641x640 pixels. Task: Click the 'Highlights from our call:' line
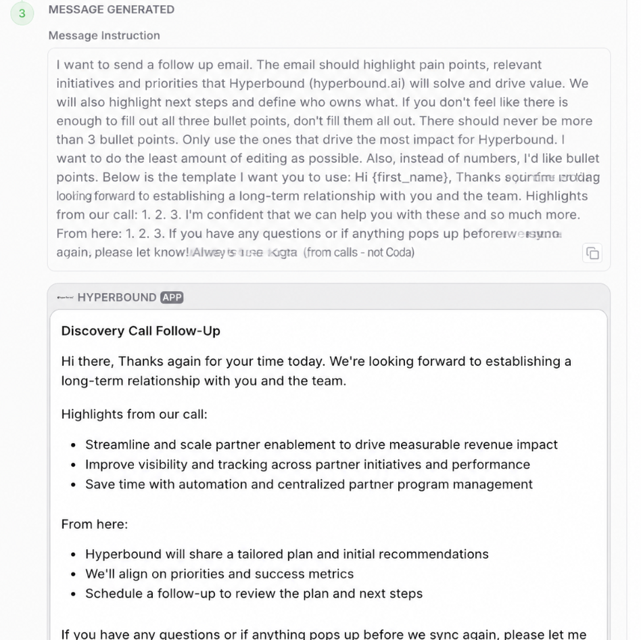point(134,414)
